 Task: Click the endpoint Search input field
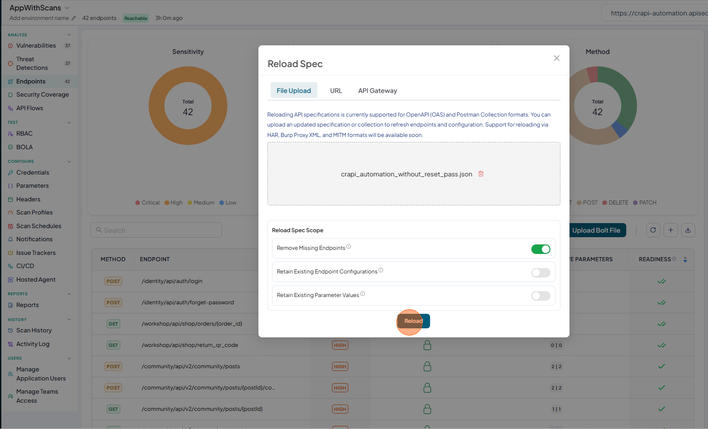156,230
